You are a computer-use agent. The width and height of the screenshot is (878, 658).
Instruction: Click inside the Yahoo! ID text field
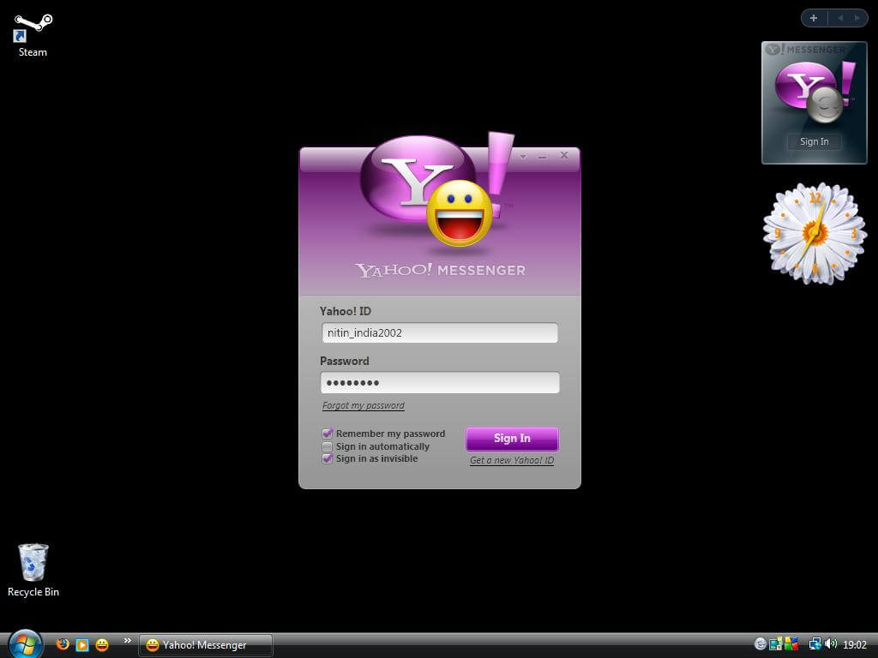pos(439,332)
